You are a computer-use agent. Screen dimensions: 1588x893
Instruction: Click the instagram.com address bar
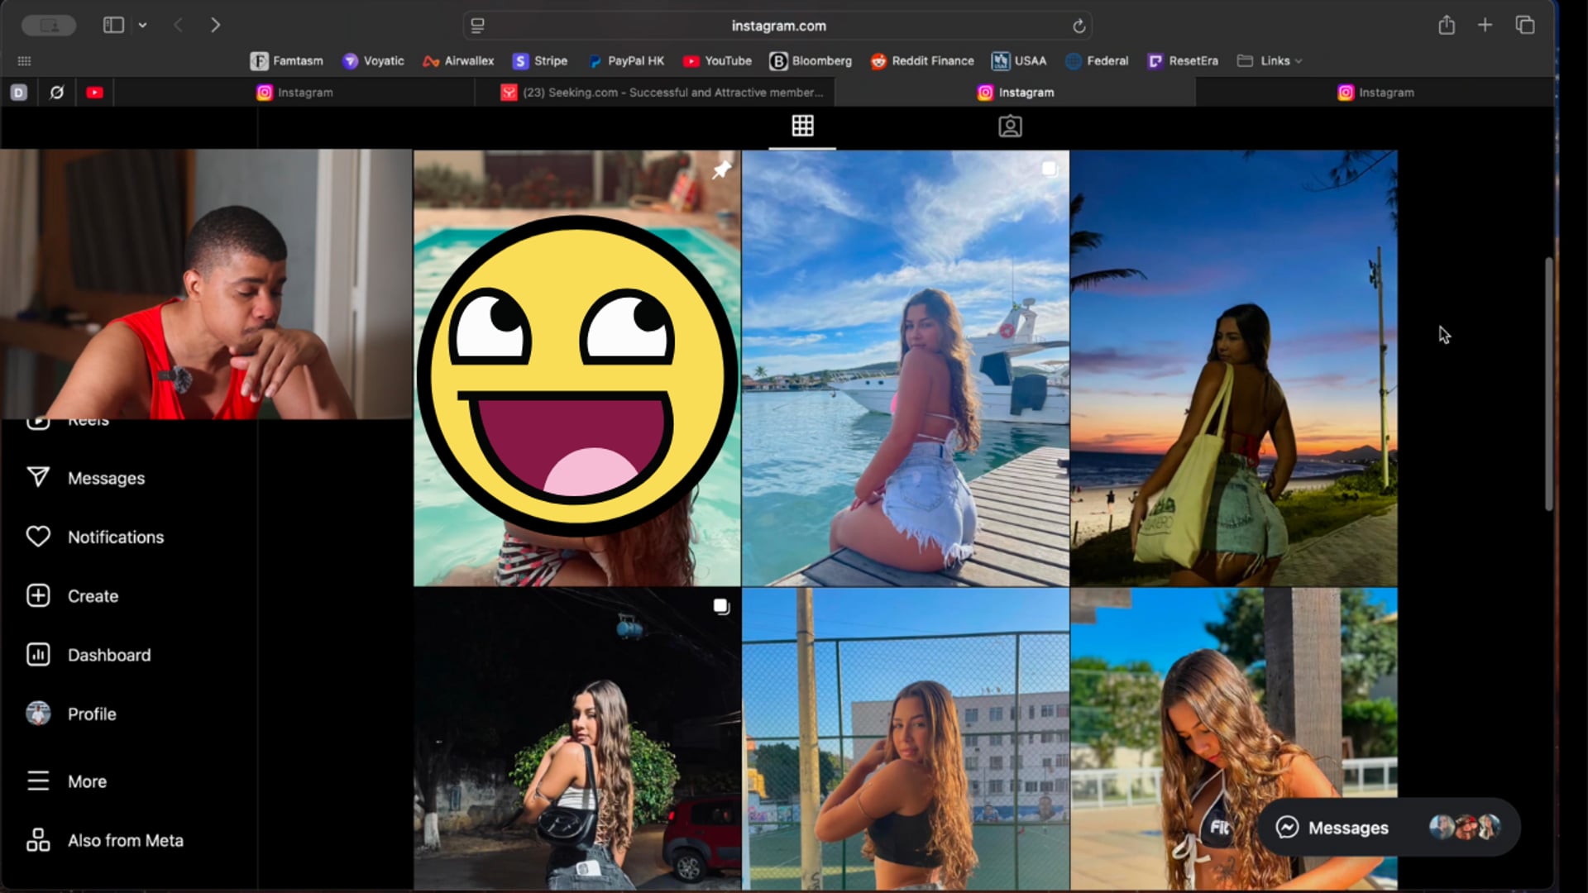[x=777, y=26]
